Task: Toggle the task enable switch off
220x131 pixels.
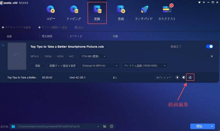Action: [210, 46]
